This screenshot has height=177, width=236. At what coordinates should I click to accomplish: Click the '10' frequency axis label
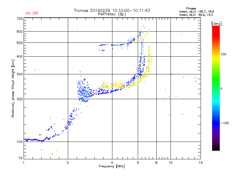tap(171, 163)
